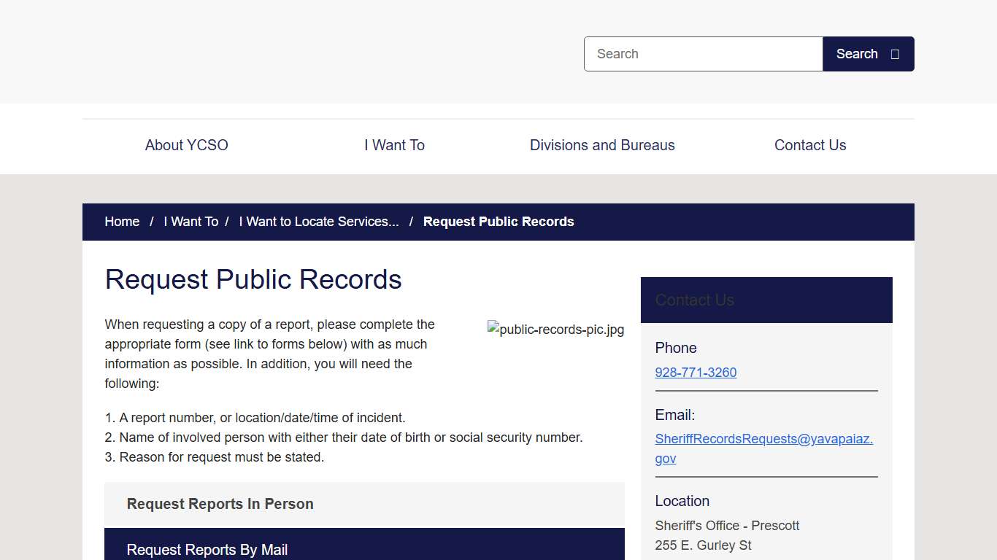Open the I Want To navigation menu
This screenshot has height=560, width=997.
[394, 145]
